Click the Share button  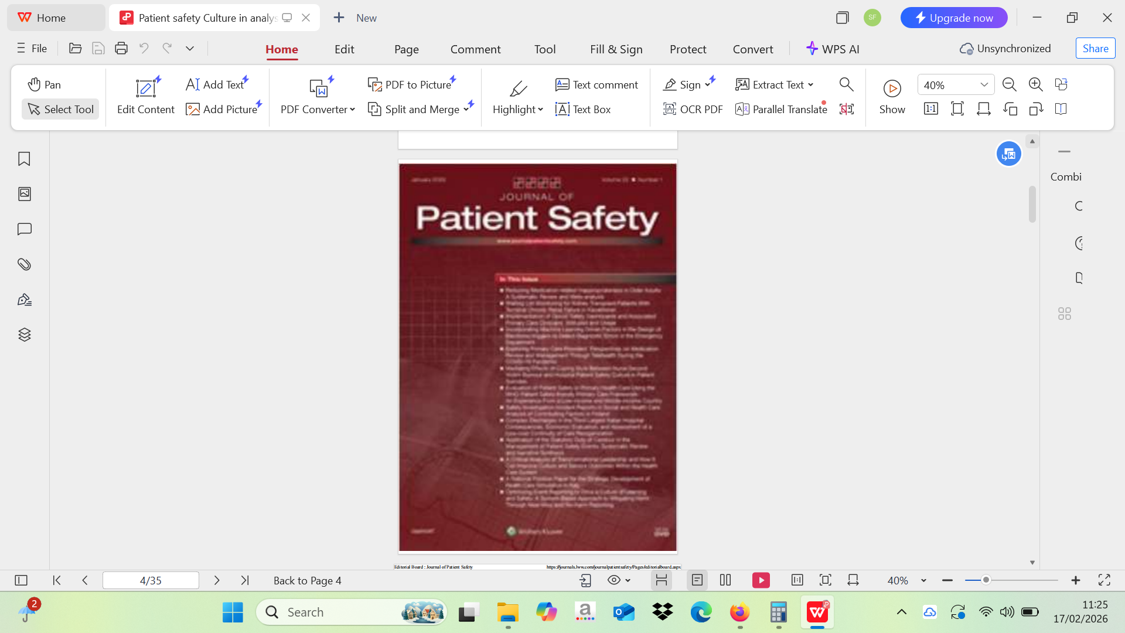[1095, 49]
